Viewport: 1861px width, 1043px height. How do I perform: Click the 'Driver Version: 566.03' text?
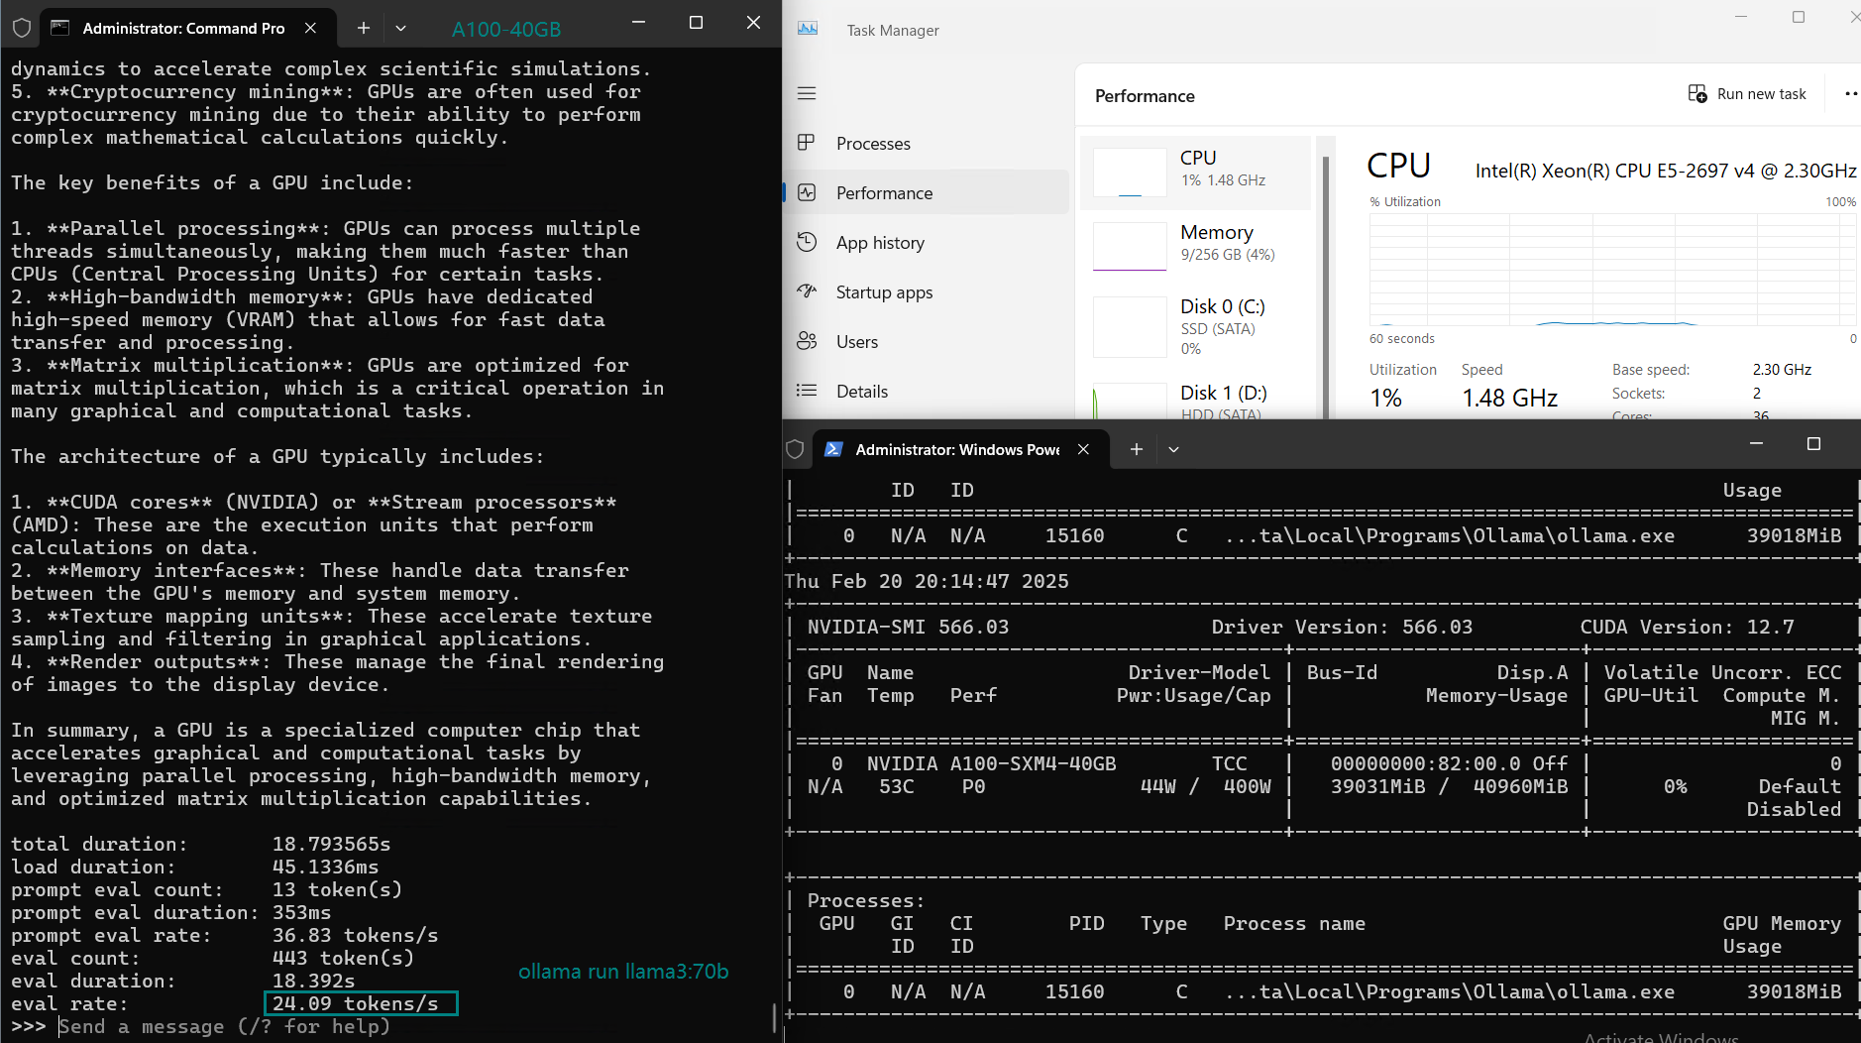(x=1342, y=627)
